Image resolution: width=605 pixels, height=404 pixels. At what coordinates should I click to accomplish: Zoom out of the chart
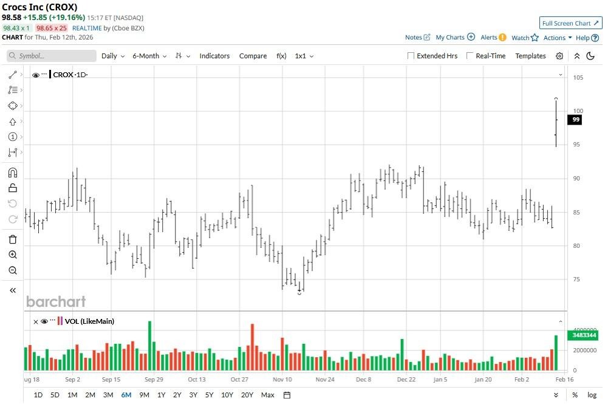click(x=13, y=270)
